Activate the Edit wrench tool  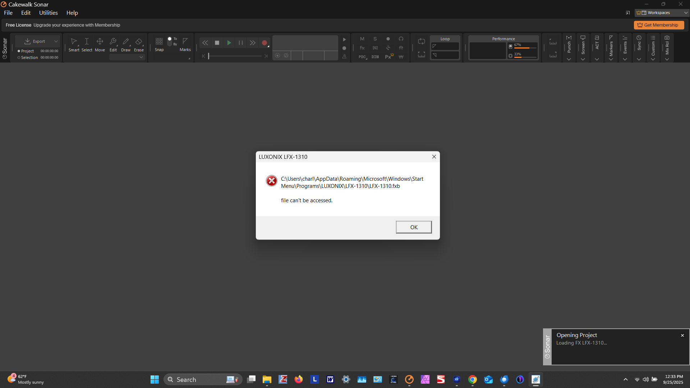113,45
